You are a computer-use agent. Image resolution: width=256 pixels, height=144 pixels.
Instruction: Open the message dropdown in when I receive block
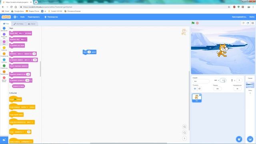[26, 142]
